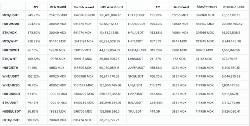The width and height of the screenshot is (250, 126).
Task: Select the HBCH/USDT pair label
Action: click(137, 15)
